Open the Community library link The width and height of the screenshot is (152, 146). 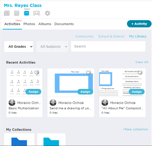pos(84,36)
